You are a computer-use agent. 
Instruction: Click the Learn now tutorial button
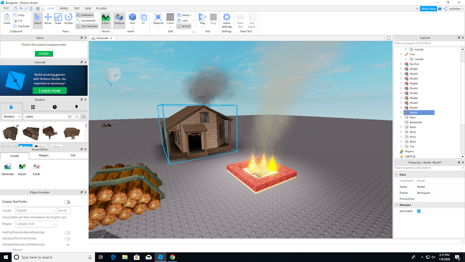(50, 91)
